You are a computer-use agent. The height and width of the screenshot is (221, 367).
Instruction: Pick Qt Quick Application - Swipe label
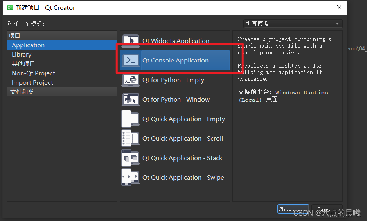pos(183,178)
